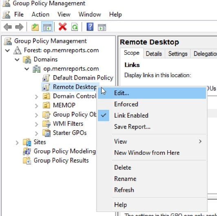Click the Domain Controllers OU folder icon
Screen dimensions: 217x216
pyautogui.click(x=46, y=96)
